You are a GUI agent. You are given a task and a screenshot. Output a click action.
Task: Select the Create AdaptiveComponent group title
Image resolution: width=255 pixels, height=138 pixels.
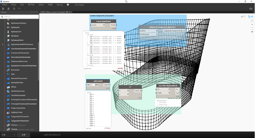(102, 16)
